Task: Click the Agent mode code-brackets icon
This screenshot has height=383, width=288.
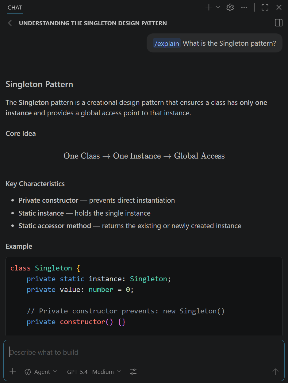Action: [x=27, y=371]
